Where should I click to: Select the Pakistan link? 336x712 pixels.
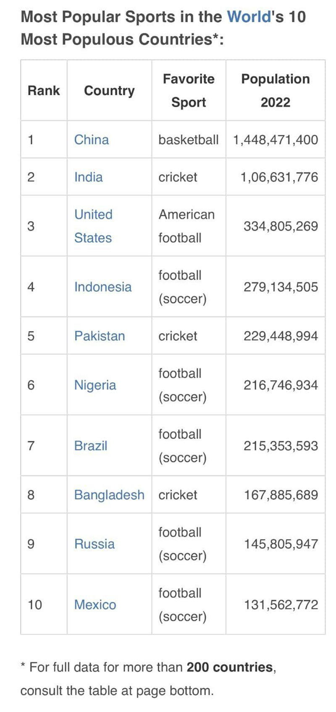click(100, 336)
